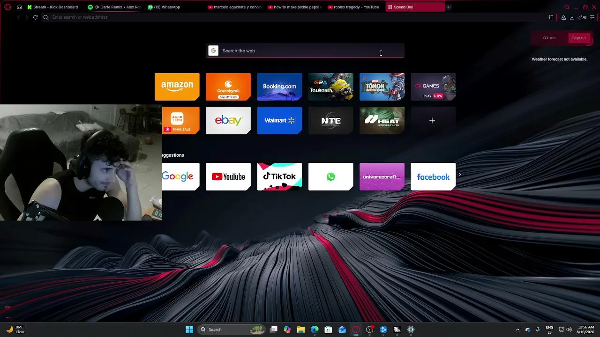Screen dimensions: 600x337
Task: Click the Google icon in search box
Action: click(213, 51)
